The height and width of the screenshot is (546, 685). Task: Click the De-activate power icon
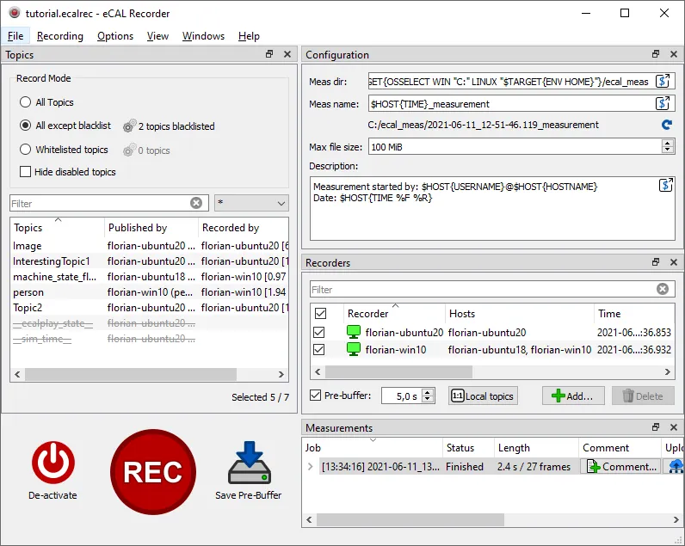(x=52, y=463)
